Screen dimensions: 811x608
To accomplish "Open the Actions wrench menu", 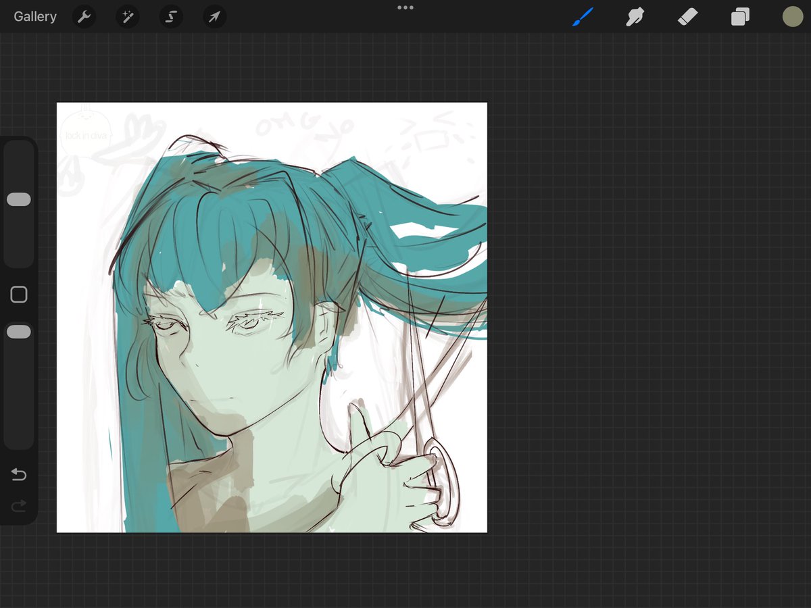I will [x=84, y=17].
